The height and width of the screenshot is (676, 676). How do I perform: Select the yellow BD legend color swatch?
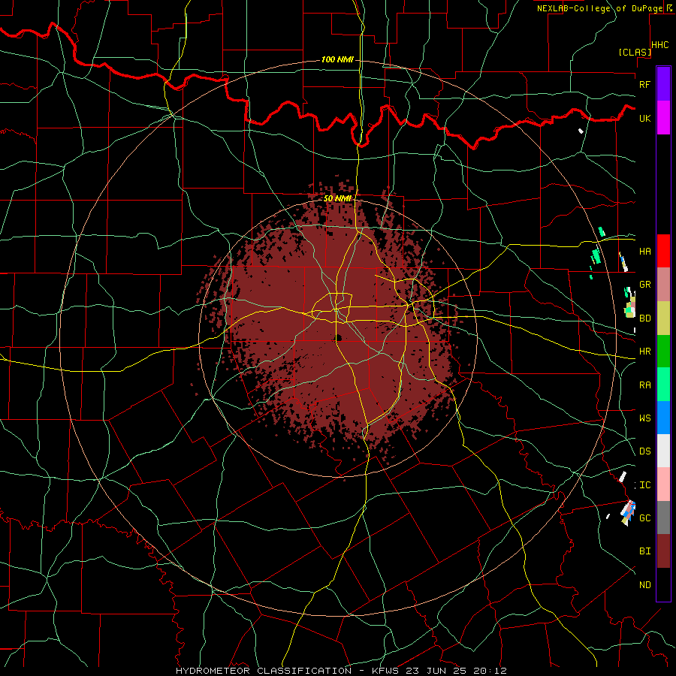click(663, 318)
